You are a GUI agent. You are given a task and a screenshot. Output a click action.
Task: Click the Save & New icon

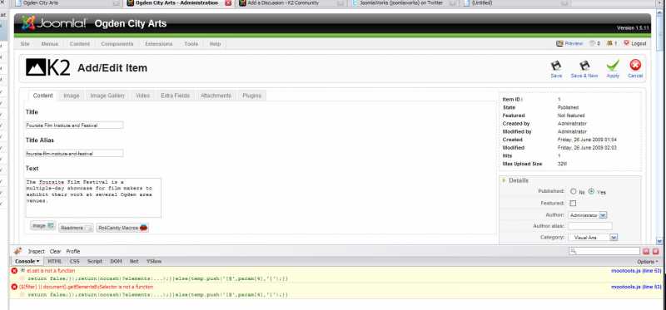coord(584,66)
